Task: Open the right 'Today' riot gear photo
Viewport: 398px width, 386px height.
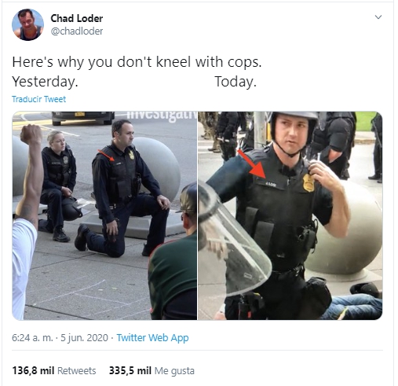Action: click(x=290, y=215)
